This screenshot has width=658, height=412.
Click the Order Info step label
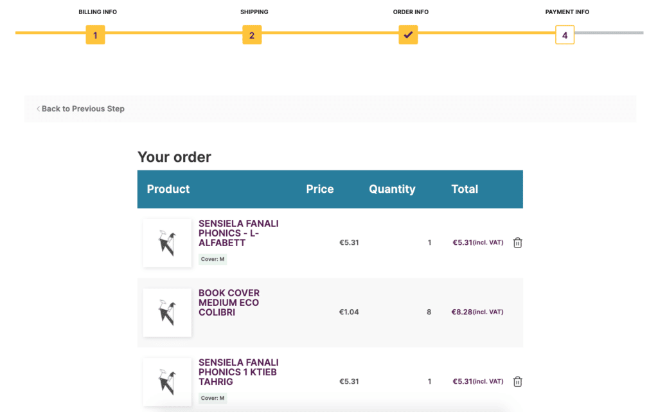pos(411,12)
